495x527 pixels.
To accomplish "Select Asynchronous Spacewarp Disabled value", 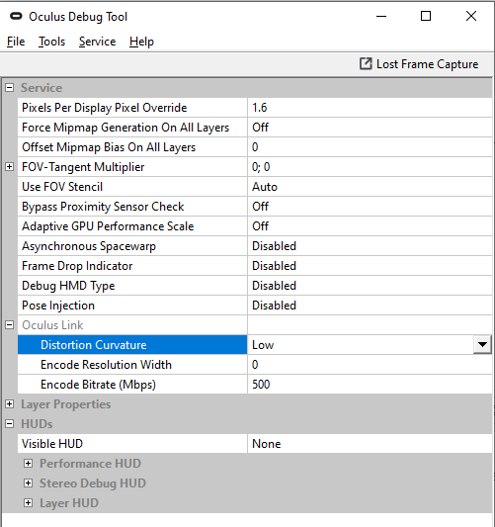I will pyautogui.click(x=370, y=246).
